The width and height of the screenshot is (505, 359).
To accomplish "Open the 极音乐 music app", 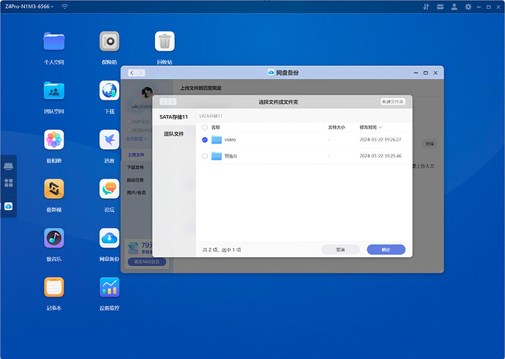I will click(54, 238).
